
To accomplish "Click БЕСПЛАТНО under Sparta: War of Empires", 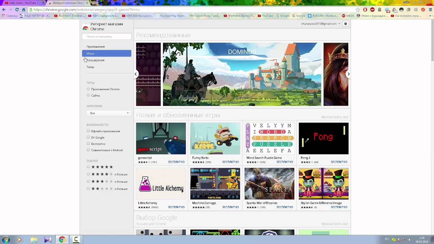I will click(x=285, y=207).
